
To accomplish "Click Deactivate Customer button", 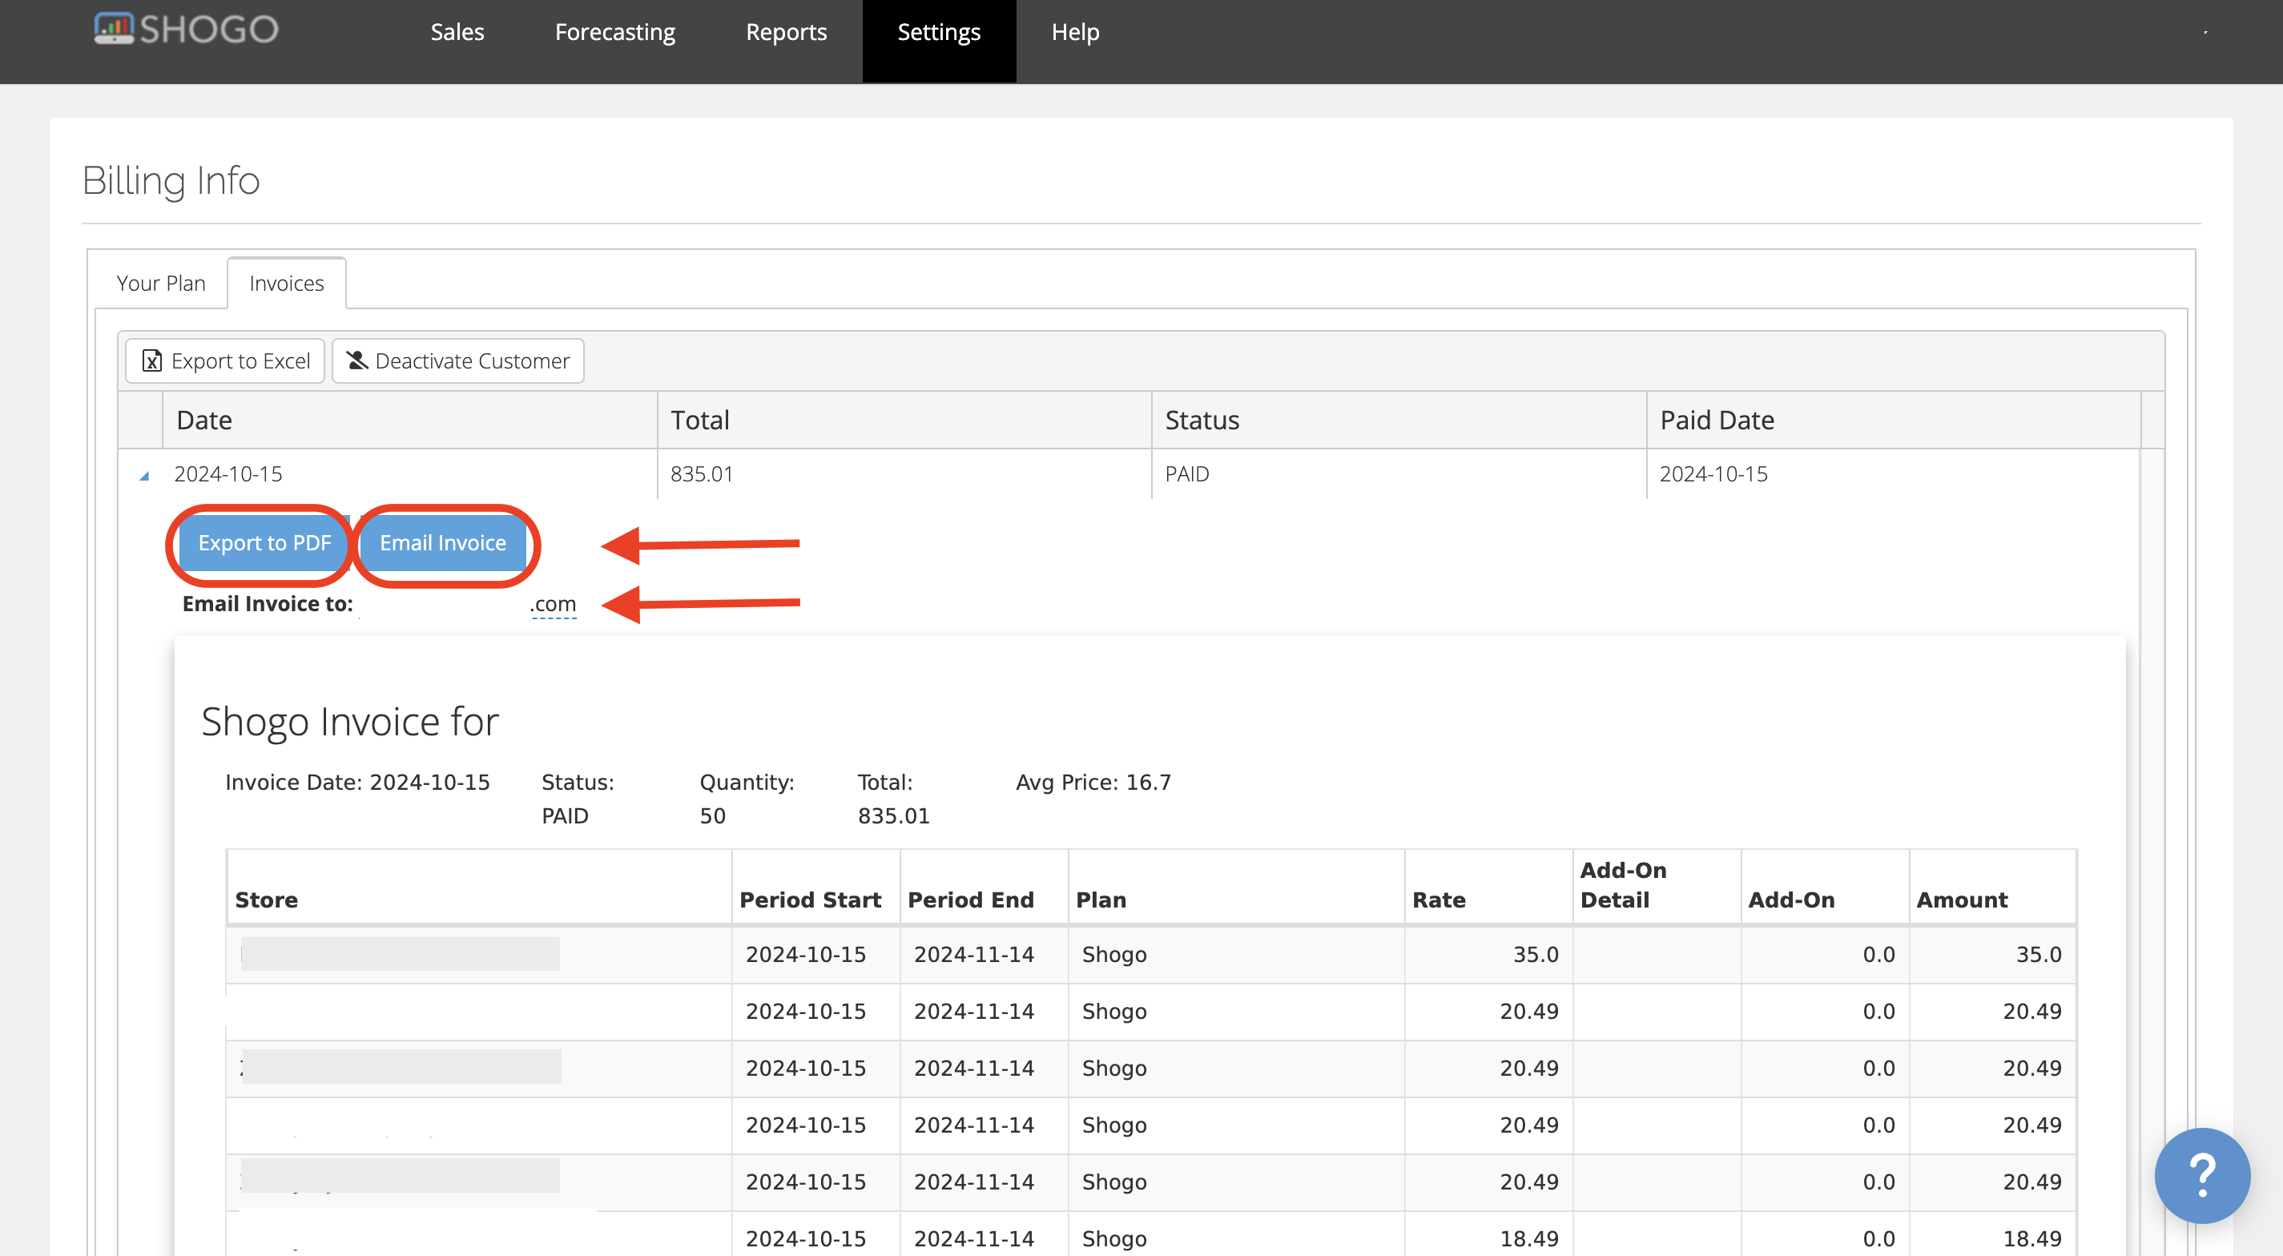I will (457, 360).
